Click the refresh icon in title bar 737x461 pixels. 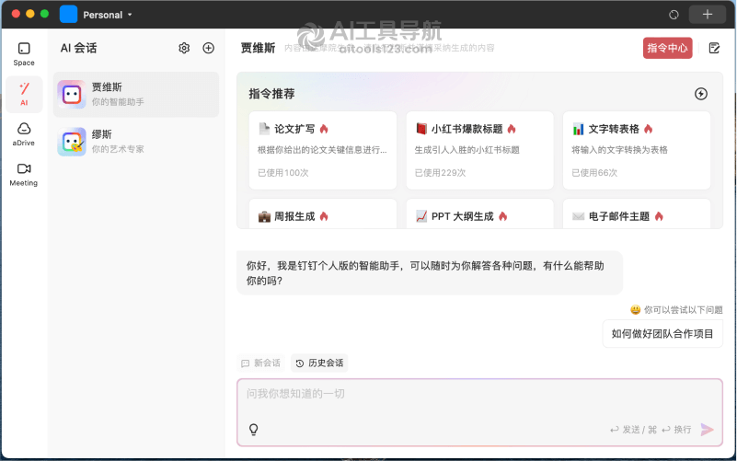(674, 15)
